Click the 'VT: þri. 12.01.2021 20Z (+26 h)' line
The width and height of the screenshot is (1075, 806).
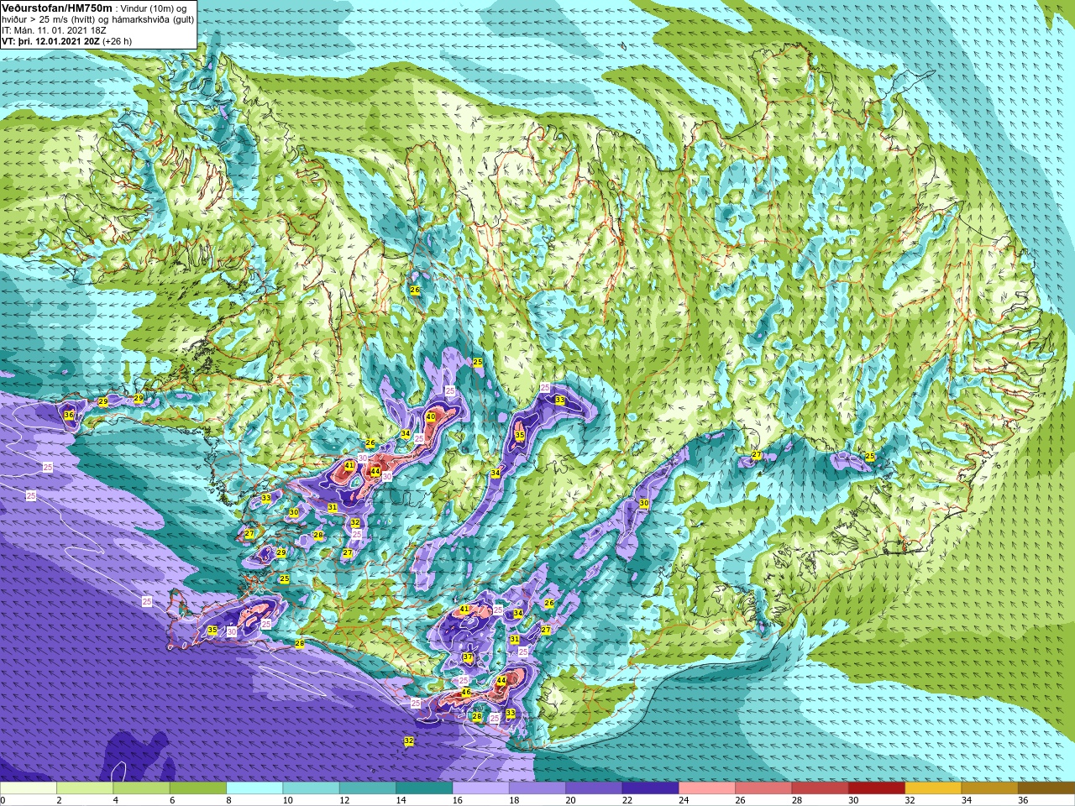(x=67, y=40)
